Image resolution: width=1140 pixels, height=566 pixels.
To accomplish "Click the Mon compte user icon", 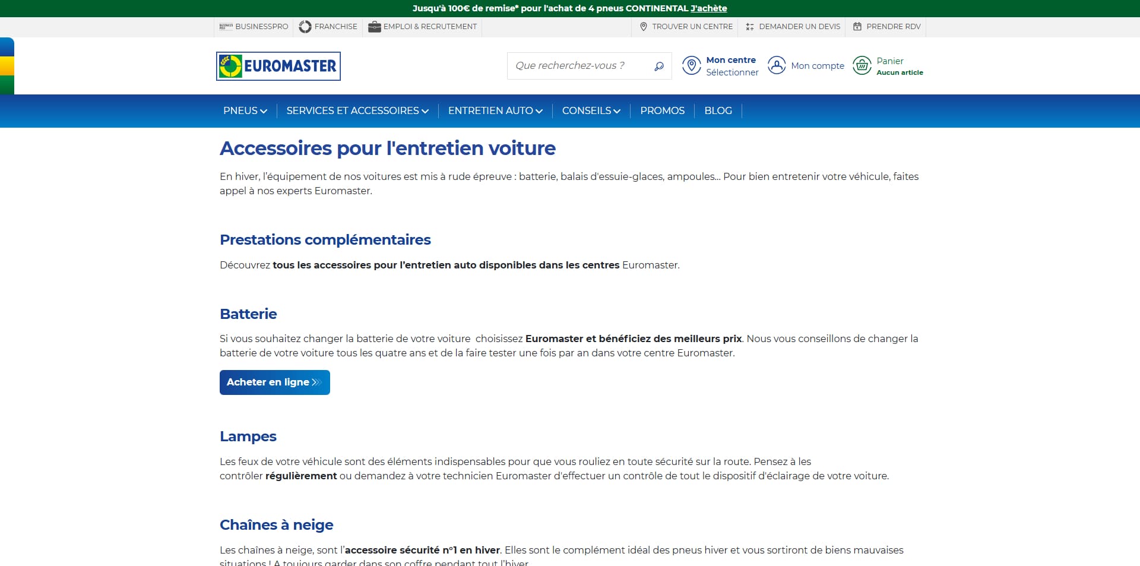I will point(776,65).
